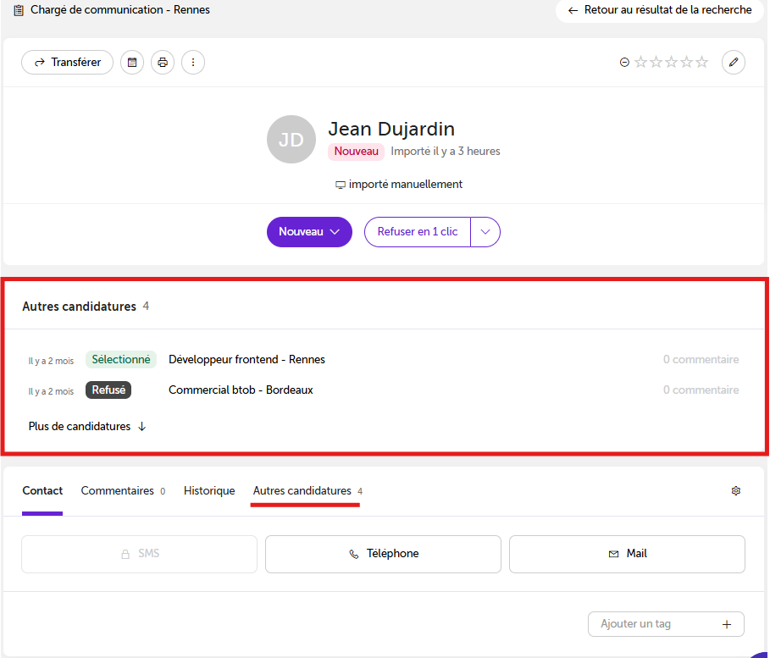Expand the arrow next to Refuser en 1 clic
The width and height of the screenshot is (770, 658).
[485, 232]
